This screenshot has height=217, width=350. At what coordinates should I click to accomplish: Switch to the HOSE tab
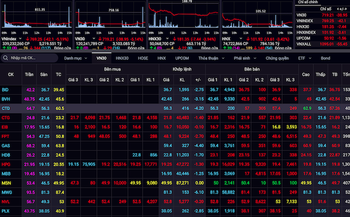143,58
